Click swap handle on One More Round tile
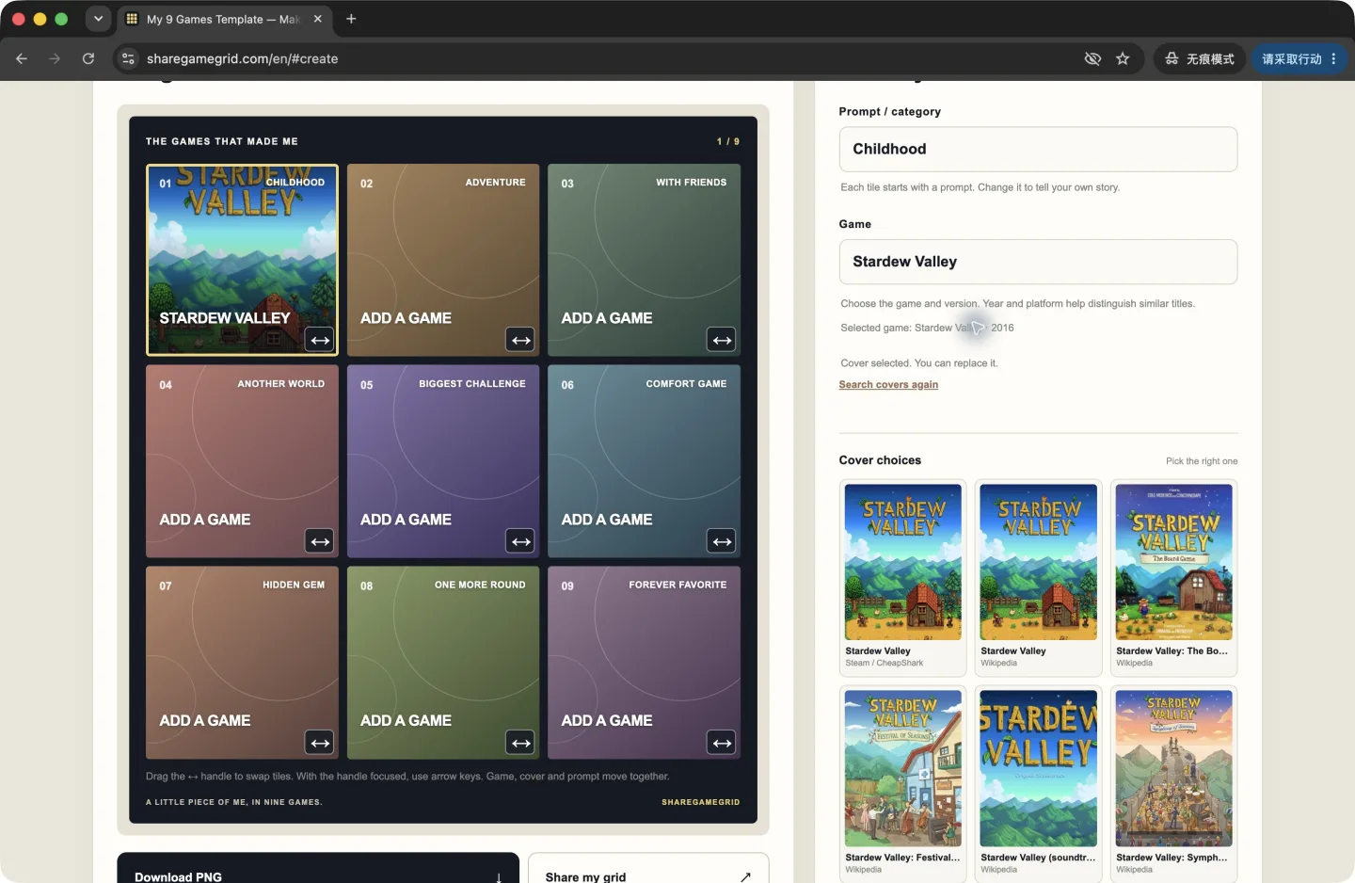Viewport: 1355px width, 883px height. (521, 743)
